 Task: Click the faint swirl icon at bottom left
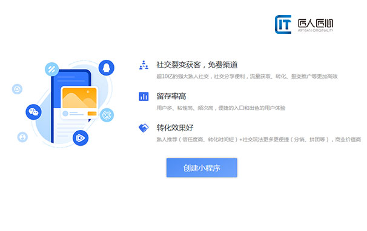tap(22, 137)
